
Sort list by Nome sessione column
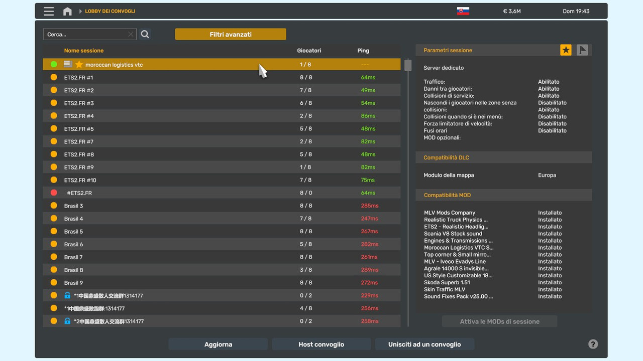click(84, 51)
